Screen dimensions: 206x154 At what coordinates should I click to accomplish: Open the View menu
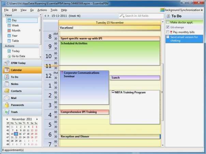(24, 10)
